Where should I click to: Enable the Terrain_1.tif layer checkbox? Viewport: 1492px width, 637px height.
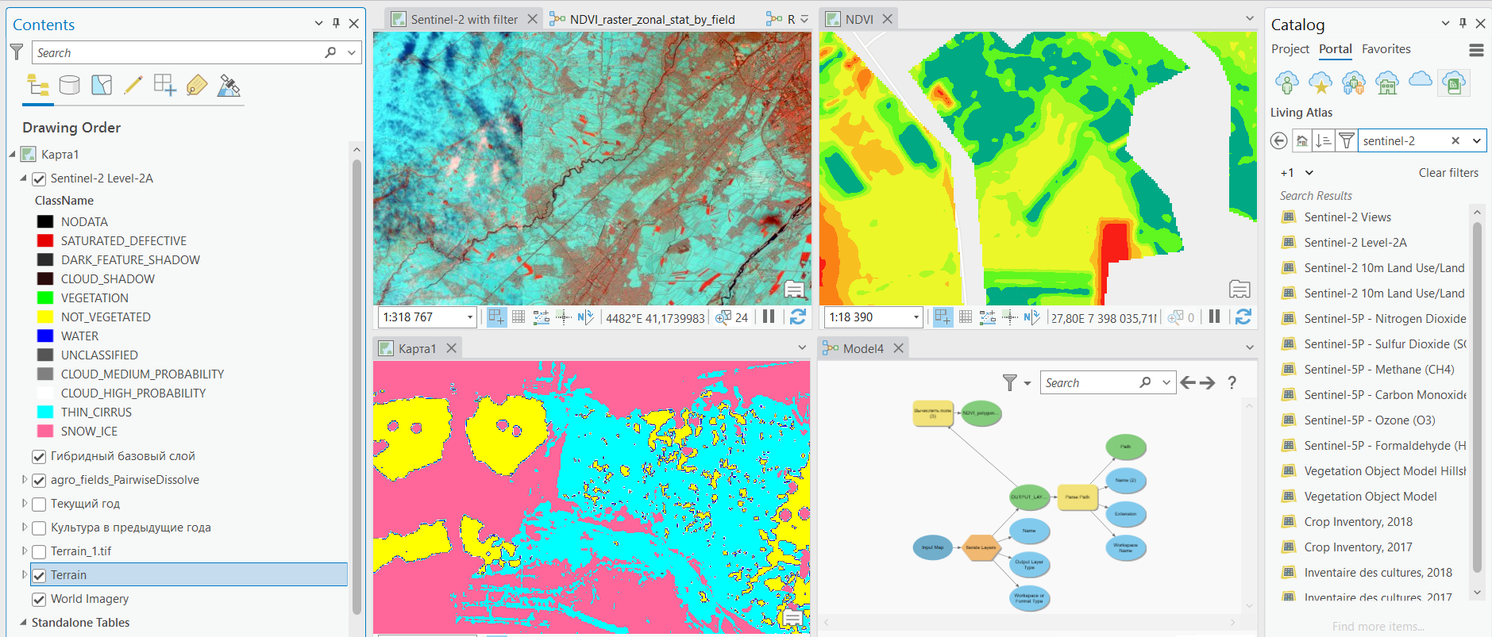(39, 551)
